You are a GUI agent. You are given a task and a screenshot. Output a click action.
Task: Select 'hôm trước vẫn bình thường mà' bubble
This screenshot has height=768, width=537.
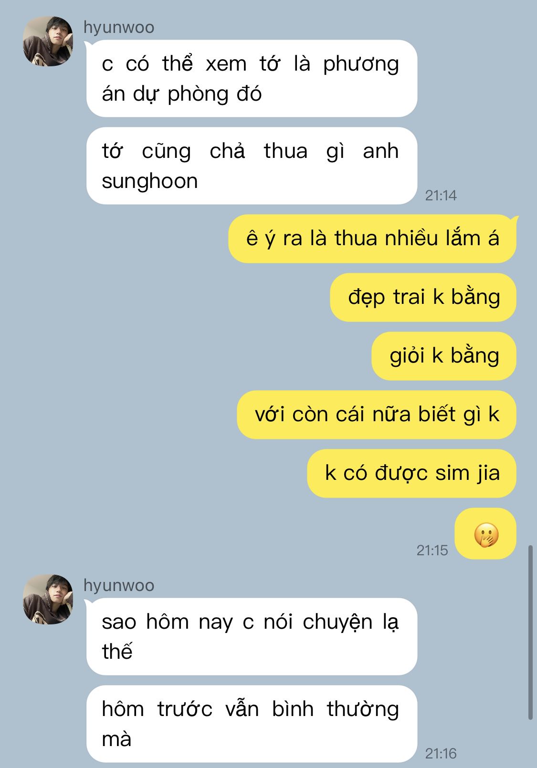(x=252, y=724)
